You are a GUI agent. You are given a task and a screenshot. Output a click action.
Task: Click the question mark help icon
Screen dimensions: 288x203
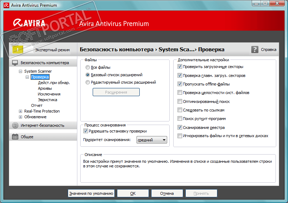point(254,50)
